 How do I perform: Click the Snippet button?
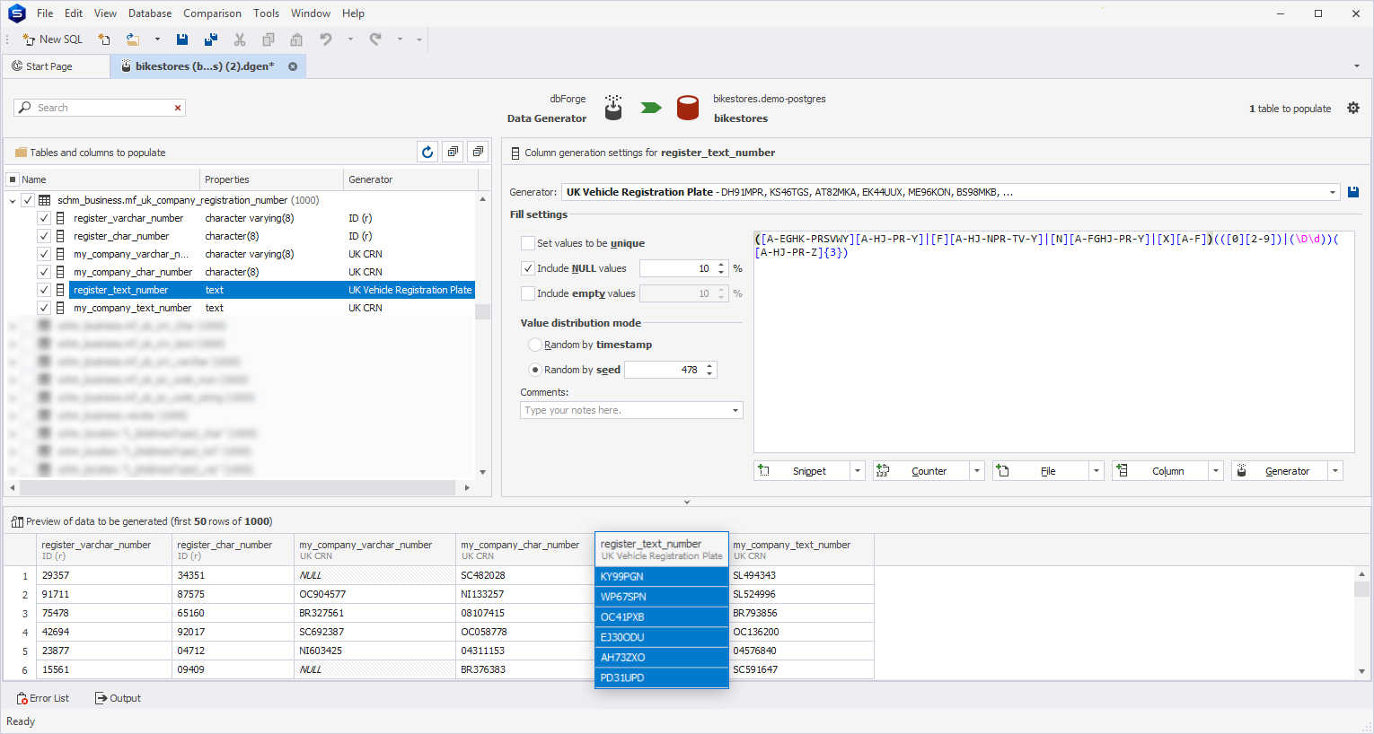[802, 471]
